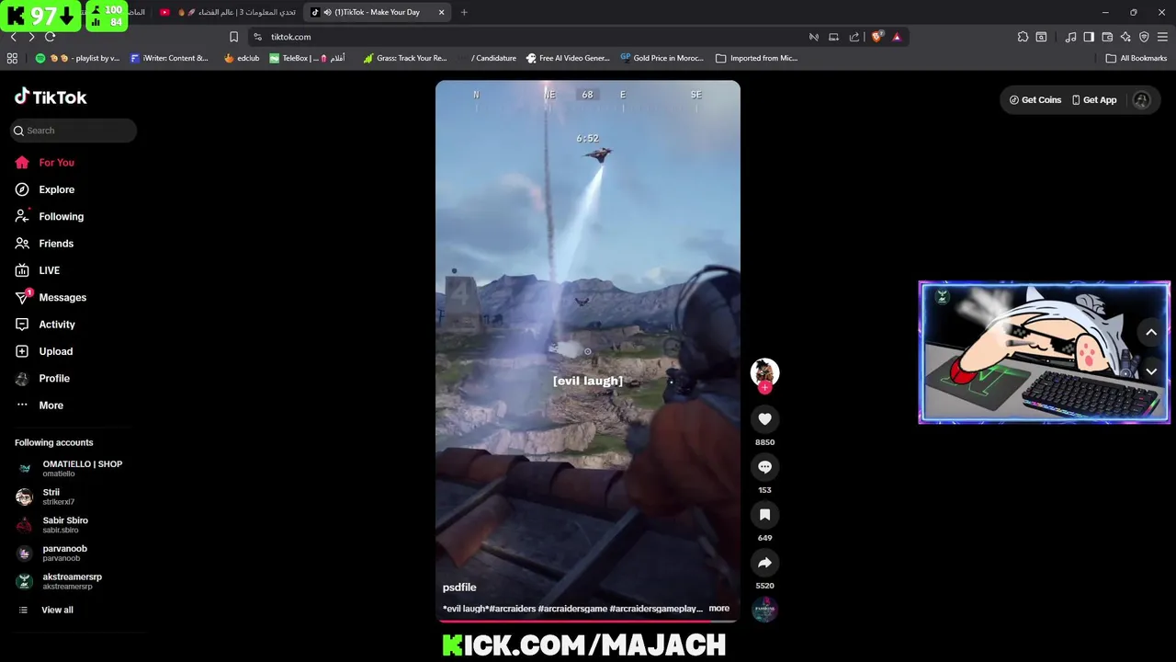Open a new browser tab
The image size is (1176, 662).
(464, 12)
